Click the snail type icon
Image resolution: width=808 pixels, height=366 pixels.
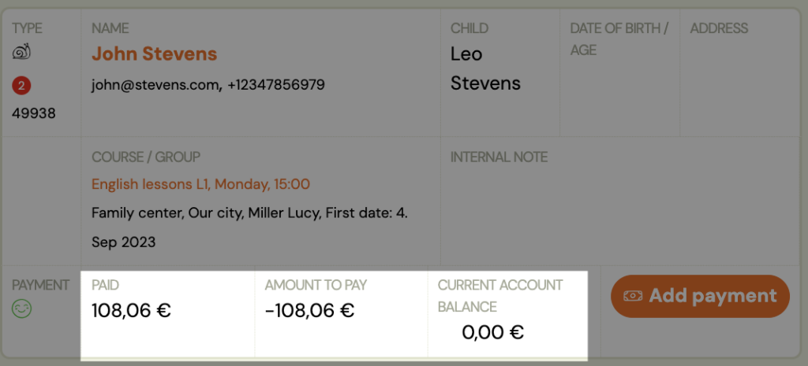coord(21,52)
